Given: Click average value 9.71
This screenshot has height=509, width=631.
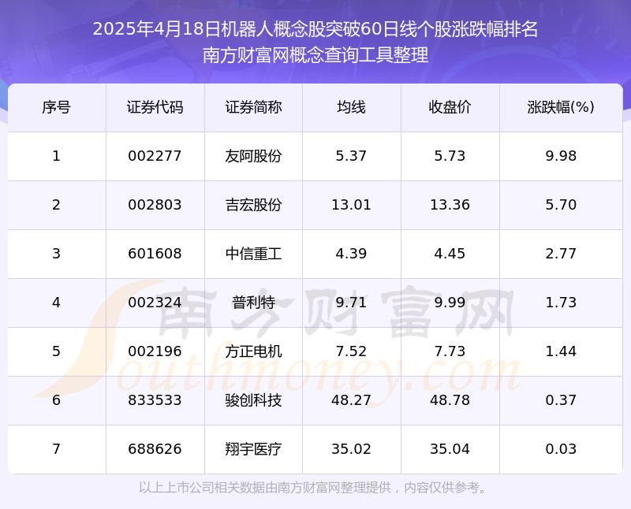Looking at the screenshot, I should (351, 303).
